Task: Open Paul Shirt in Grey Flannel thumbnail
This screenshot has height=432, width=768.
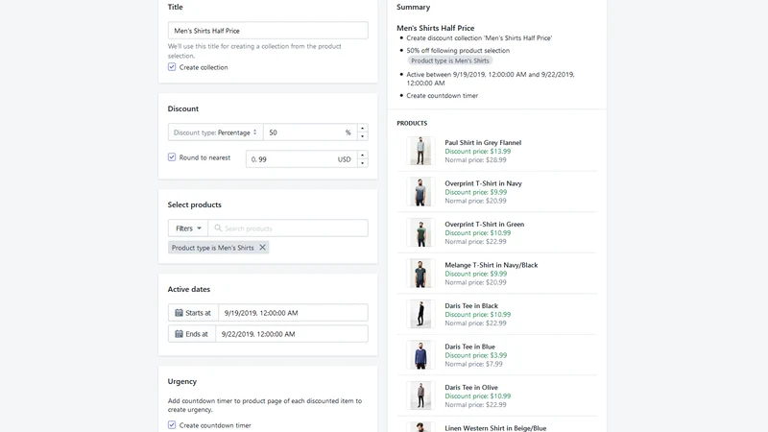Action: pyautogui.click(x=420, y=151)
